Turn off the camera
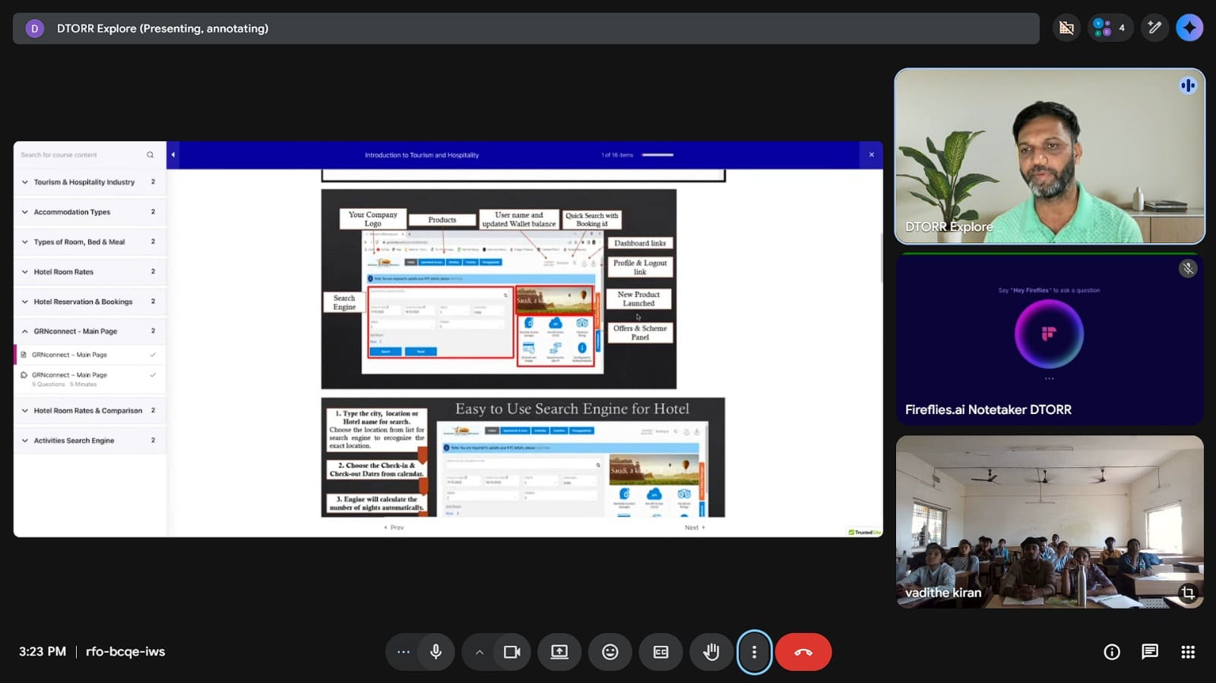1216x683 pixels. coord(511,652)
